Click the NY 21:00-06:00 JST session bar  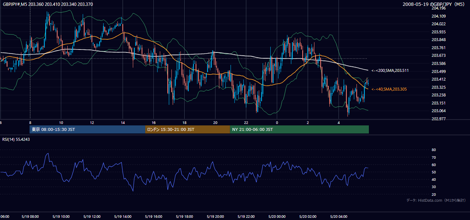tap(299, 129)
